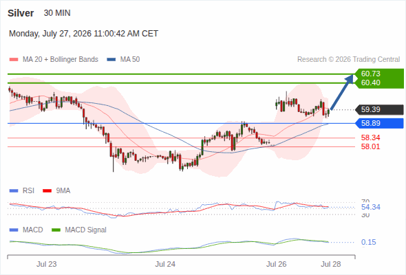Click the blue MACD legend swatch
Image resolution: width=406 pixels, height=275 pixels.
pyautogui.click(x=14, y=230)
